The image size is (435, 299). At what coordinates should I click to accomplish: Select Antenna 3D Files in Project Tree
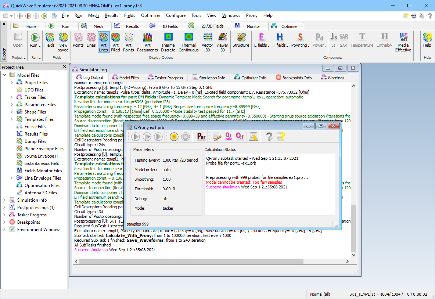tap(40, 193)
